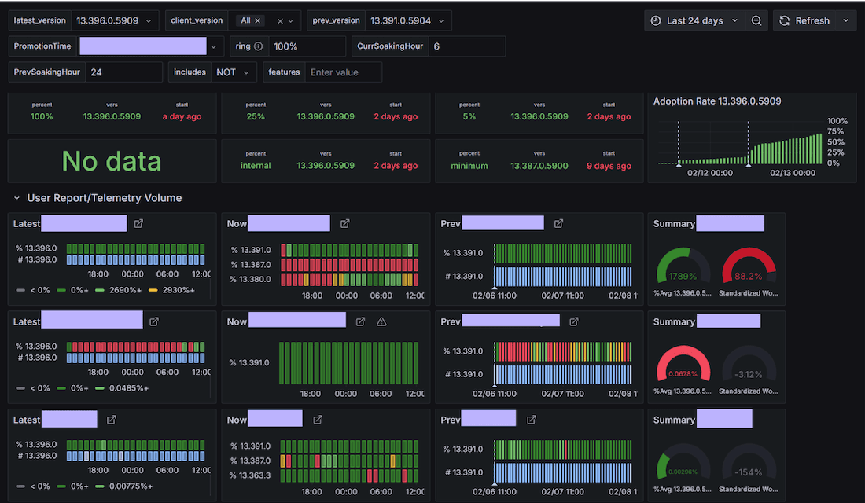Click the zoom-out time range magnifier icon
The height and width of the screenshot is (503, 865).
coord(756,20)
